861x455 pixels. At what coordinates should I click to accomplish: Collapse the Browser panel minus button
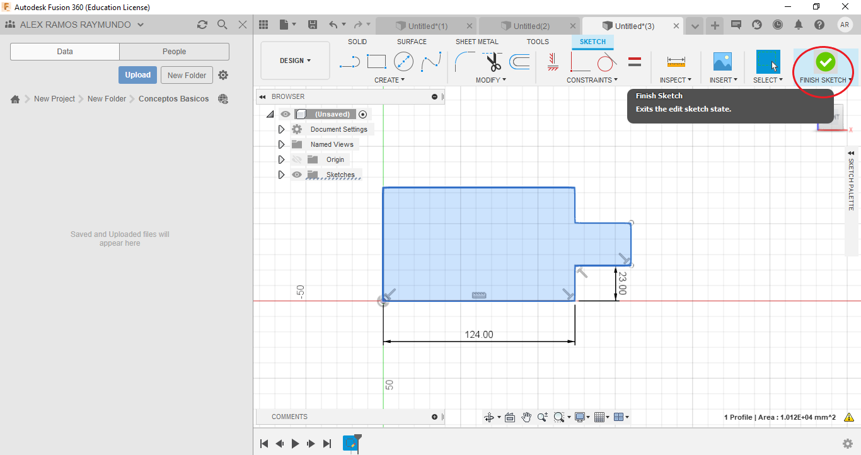pyautogui.click(x=434, y=96)
